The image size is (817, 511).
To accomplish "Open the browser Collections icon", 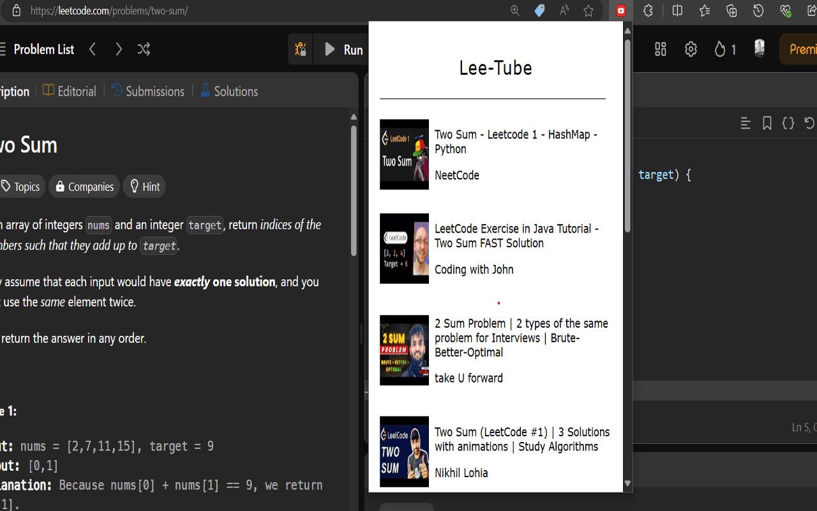I will pyautogui.click(x=731, y=11).
